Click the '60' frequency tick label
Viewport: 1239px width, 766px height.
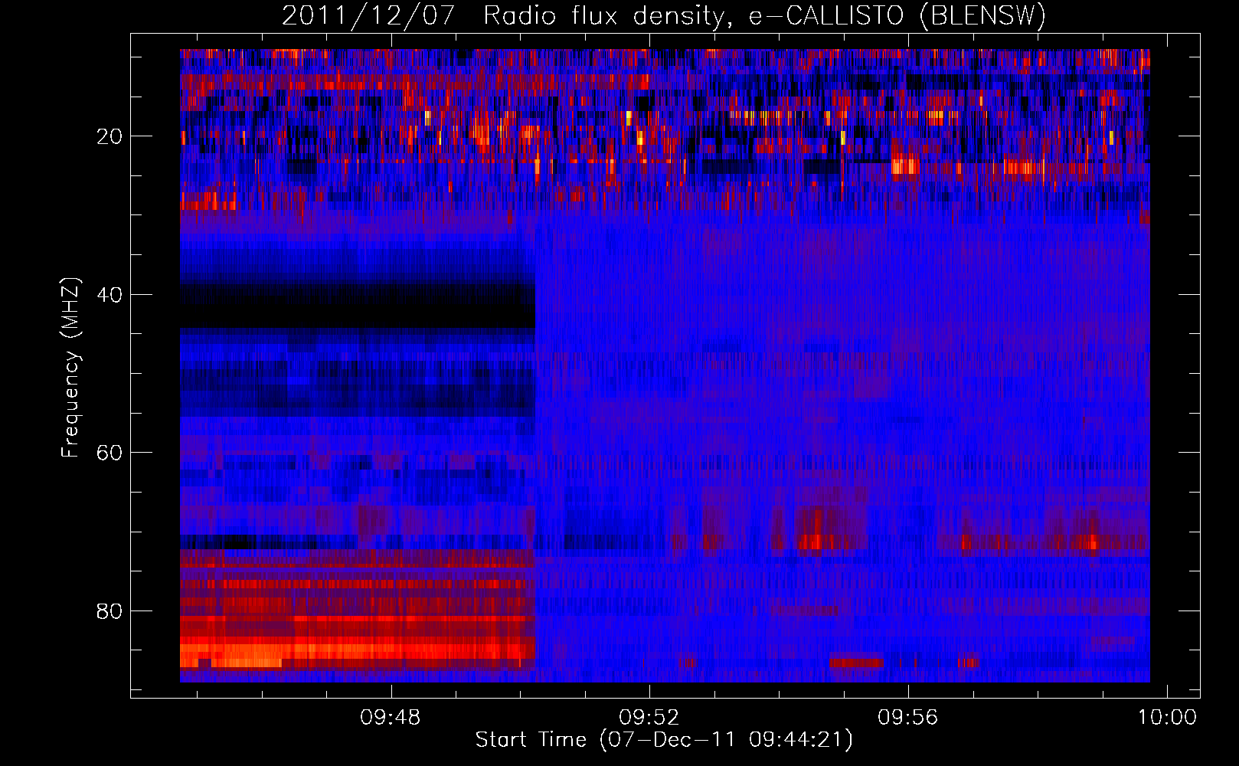click(110, 453)
